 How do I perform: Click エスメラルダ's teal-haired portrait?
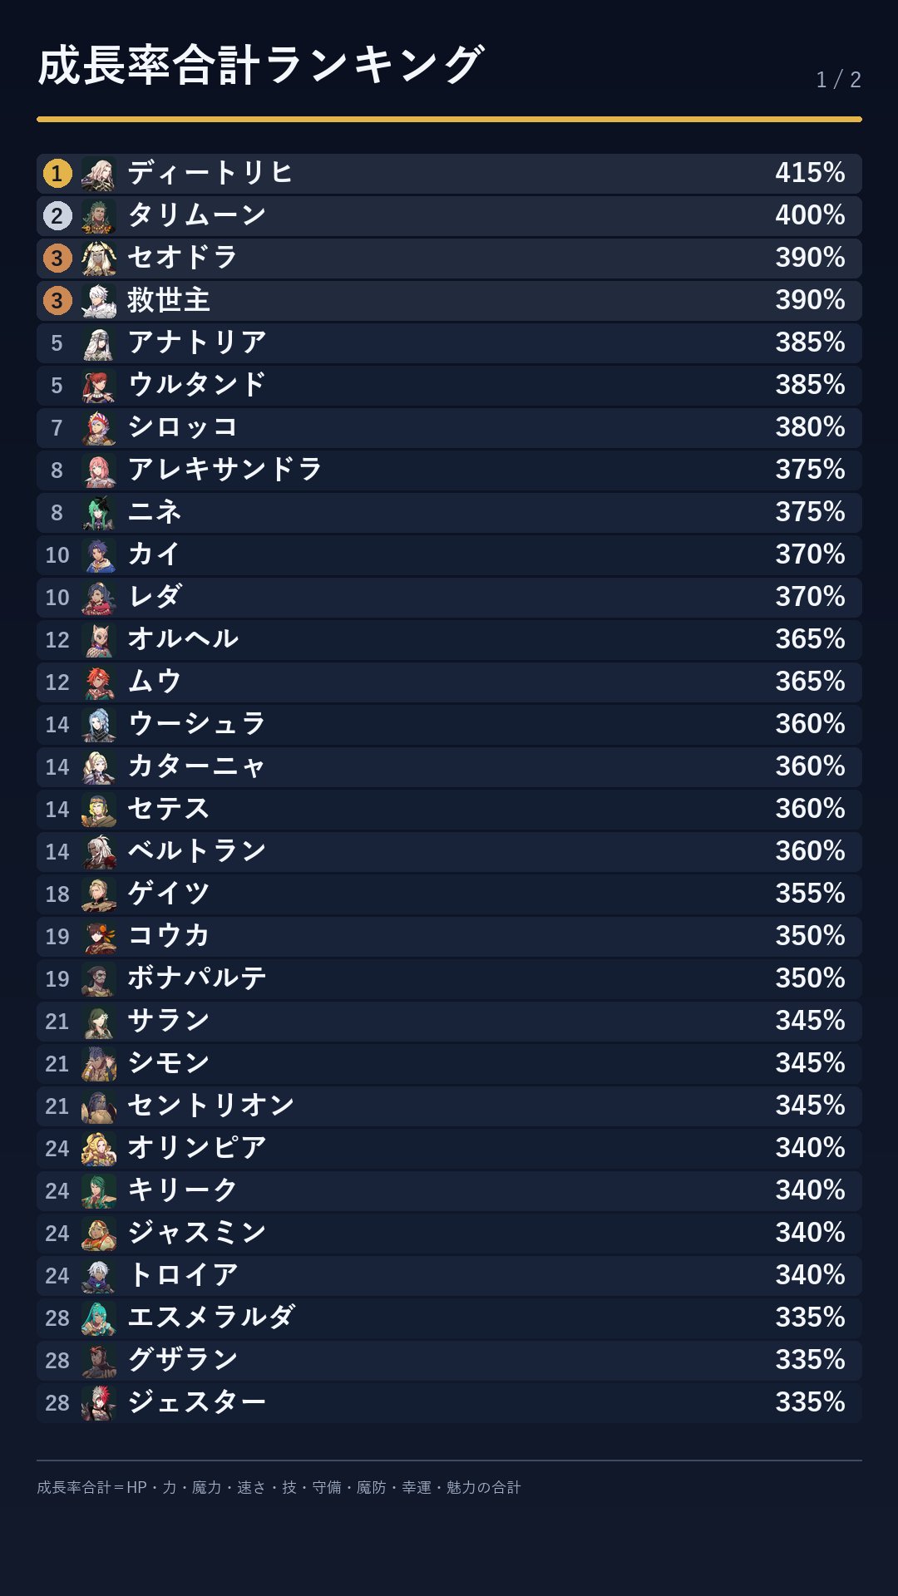[99, 1318]
